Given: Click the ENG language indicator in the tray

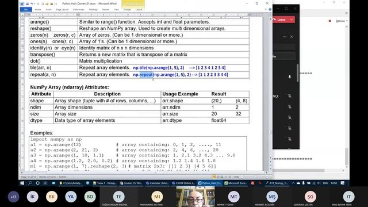Looking at the screenshot, I should coord(325,183).
